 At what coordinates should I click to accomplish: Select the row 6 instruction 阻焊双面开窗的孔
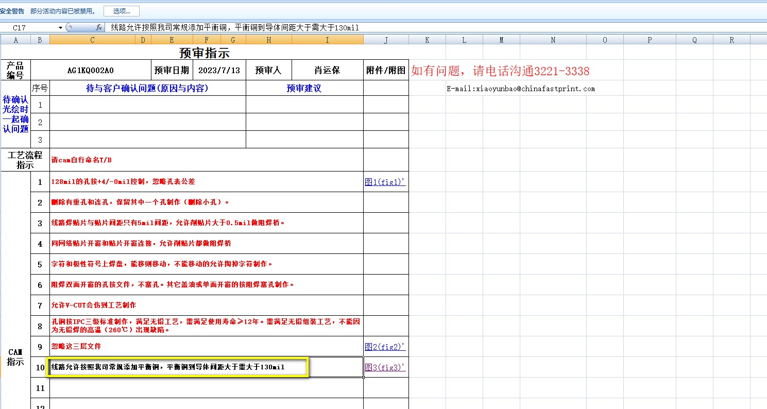click(207, 285)
